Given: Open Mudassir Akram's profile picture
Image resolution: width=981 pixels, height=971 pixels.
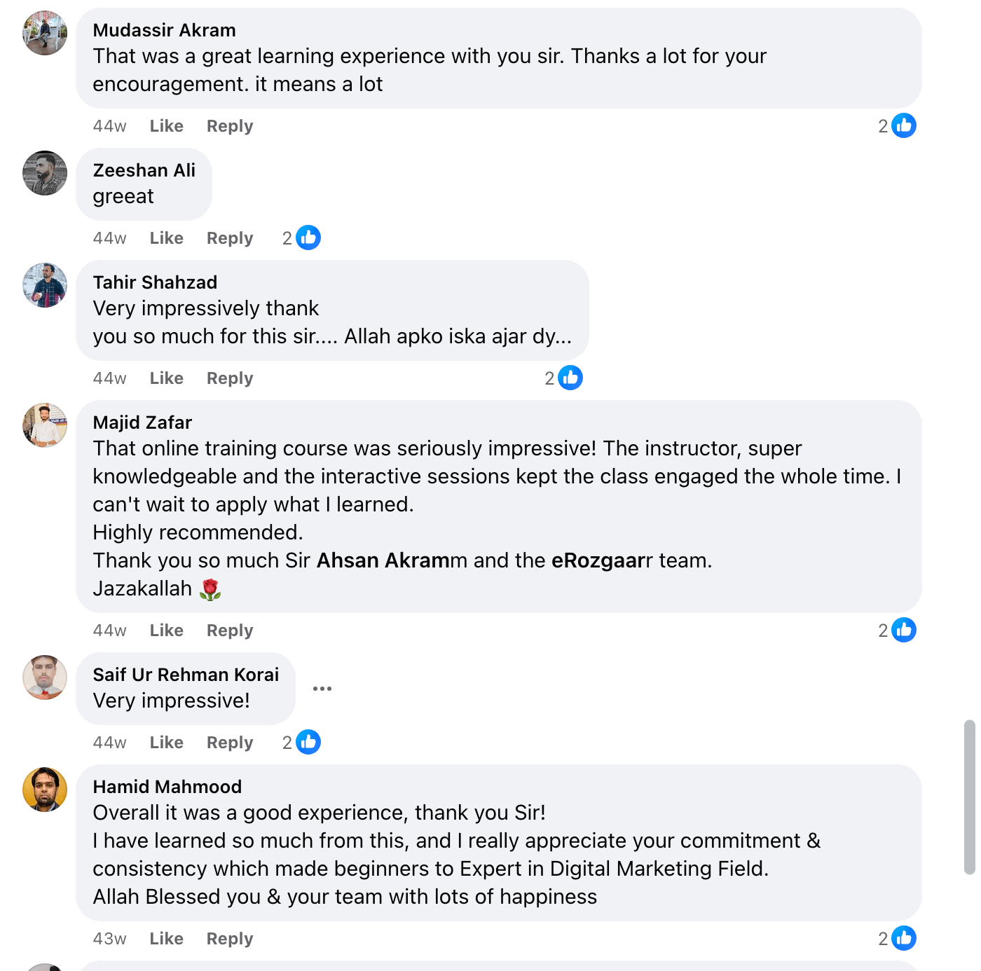Looking at the screenshot, I should point(45,33).
